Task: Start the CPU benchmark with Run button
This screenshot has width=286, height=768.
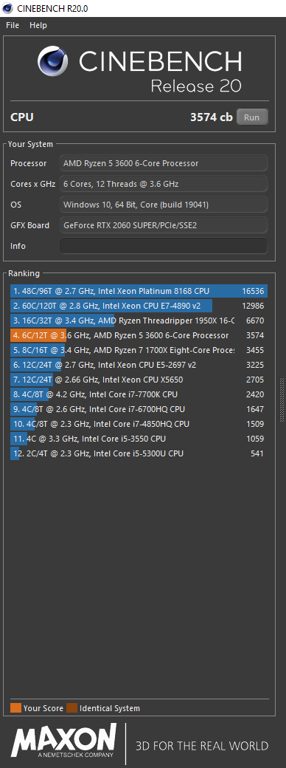Action: tap(252, 117)
